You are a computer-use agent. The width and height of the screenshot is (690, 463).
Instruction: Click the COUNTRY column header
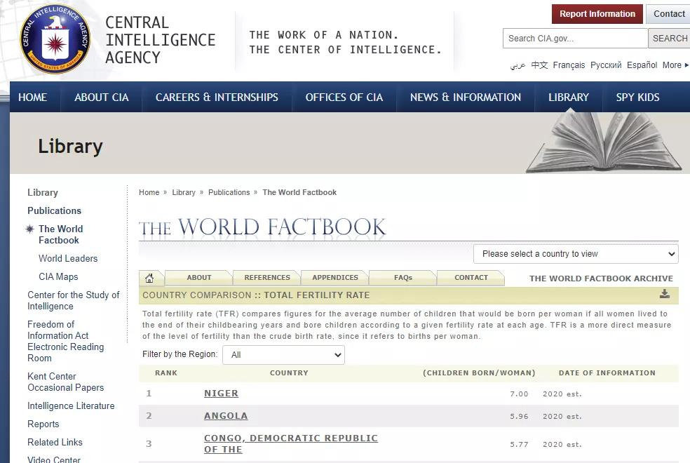(x=289, y=373)
